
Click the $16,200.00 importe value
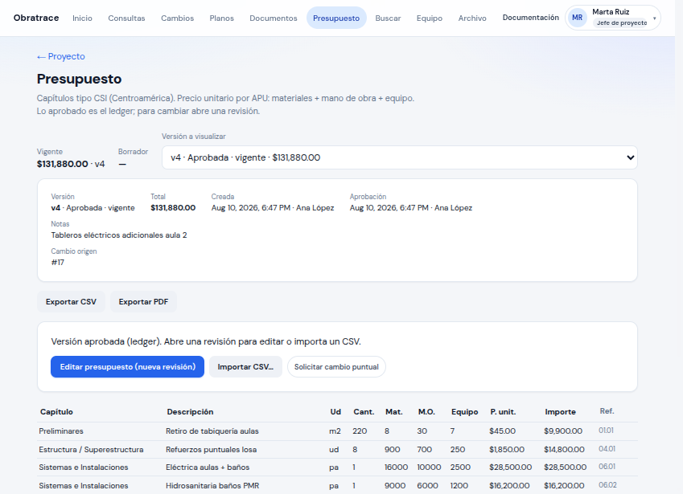(x=564, y=486)
